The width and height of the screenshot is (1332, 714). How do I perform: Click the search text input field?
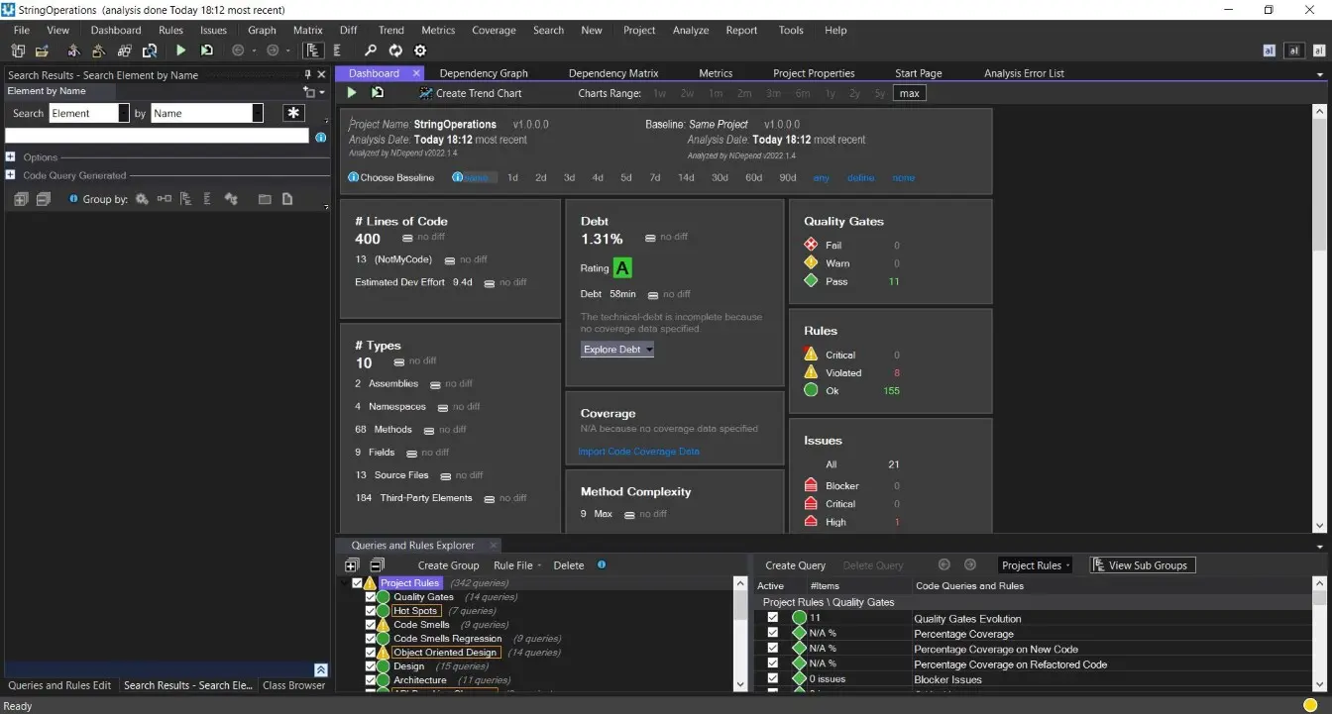[x=157, y=137]
